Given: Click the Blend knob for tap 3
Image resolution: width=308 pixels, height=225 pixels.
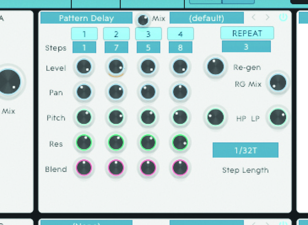Looking at the screenshot, I should 148,167.
